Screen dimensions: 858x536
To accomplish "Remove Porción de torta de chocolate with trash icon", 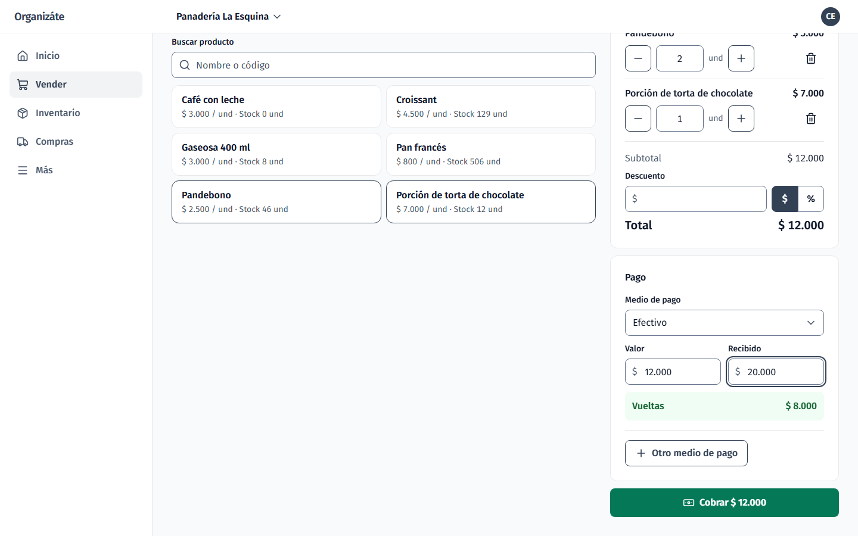I will pyautogui.click(x=811, y=119).
